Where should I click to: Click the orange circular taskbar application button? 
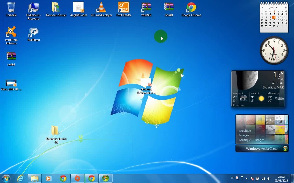(77, 178)
